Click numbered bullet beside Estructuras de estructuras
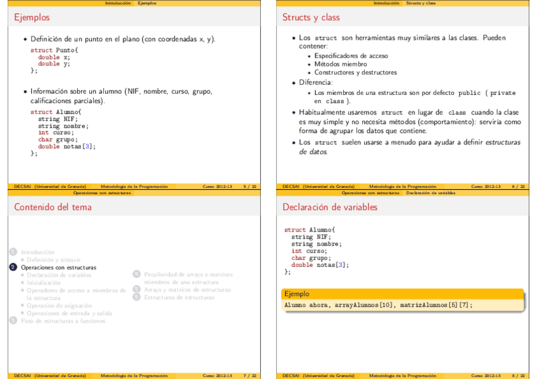 136,297
